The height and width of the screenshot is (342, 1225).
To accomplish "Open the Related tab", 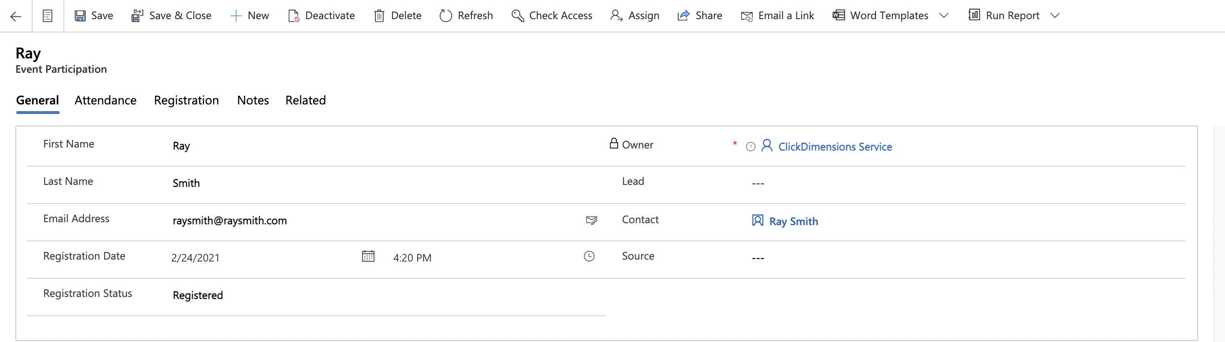I will click(x=306, y=100).
